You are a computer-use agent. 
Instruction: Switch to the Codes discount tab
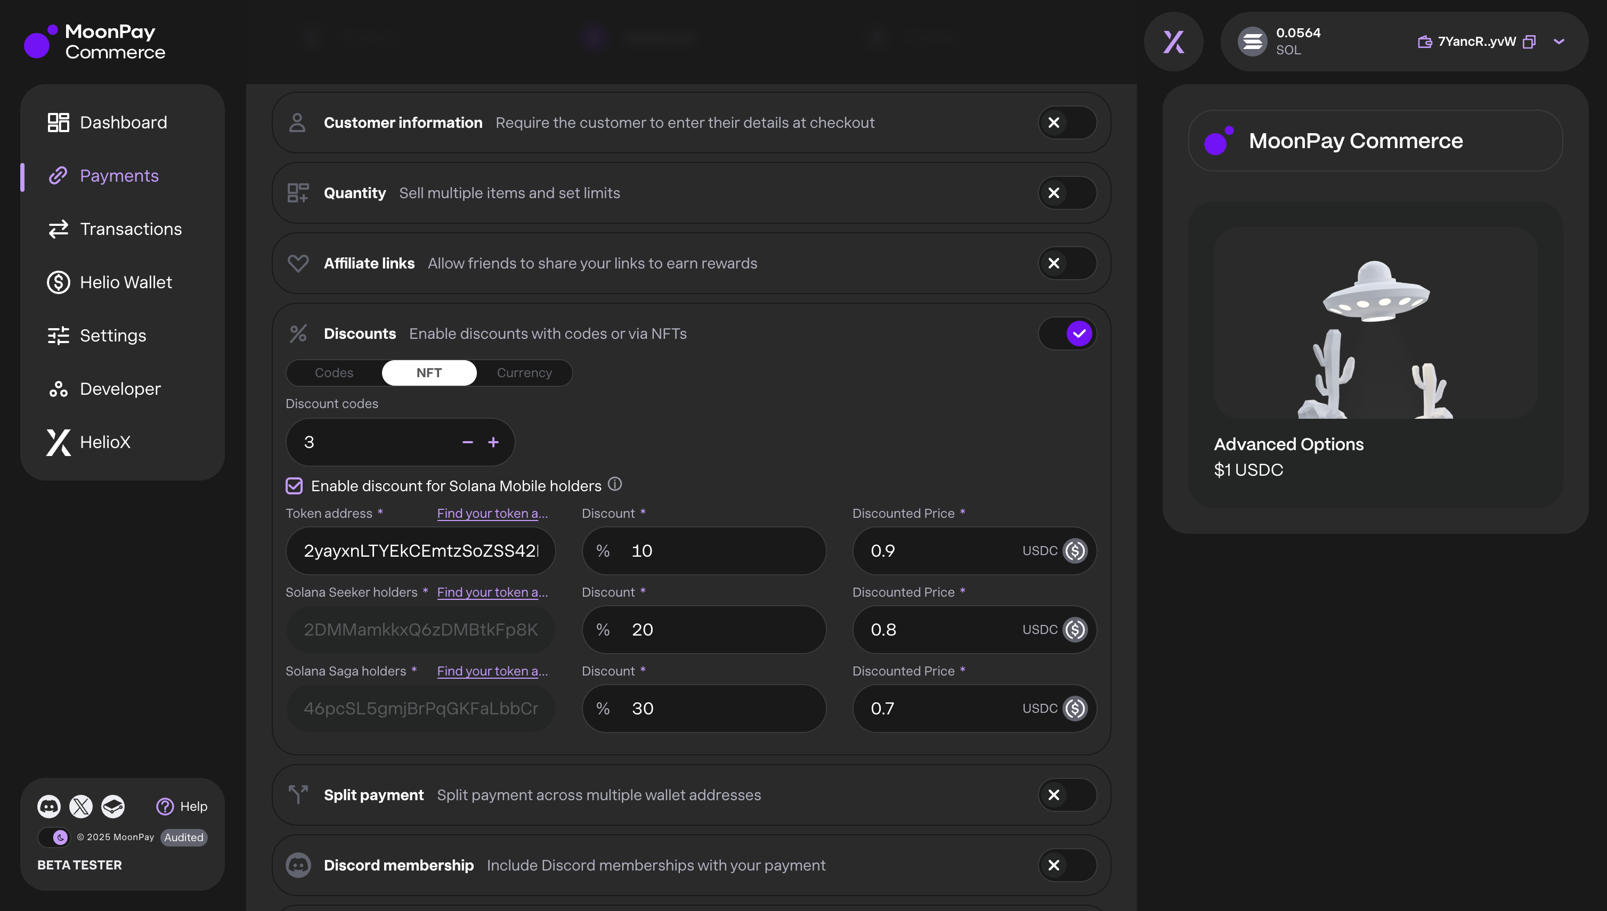pyautogui.click(x=334, y=373)
